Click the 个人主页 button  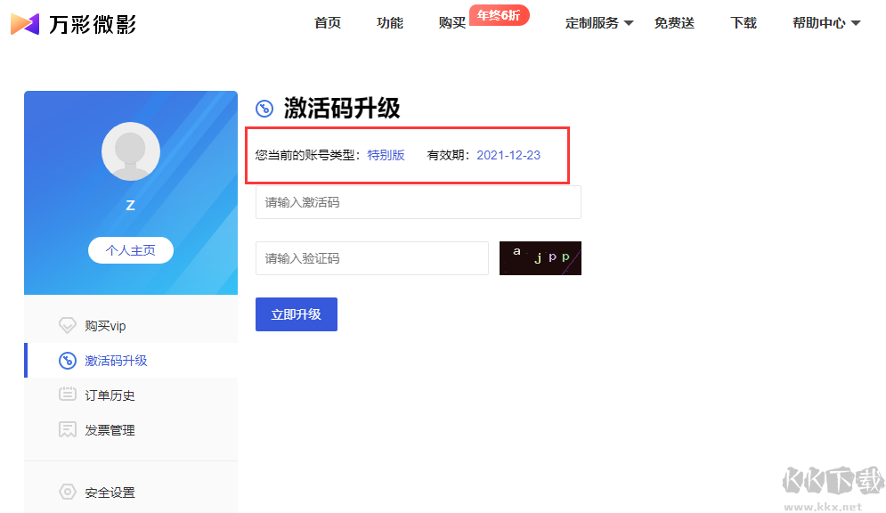click(130, 250)
